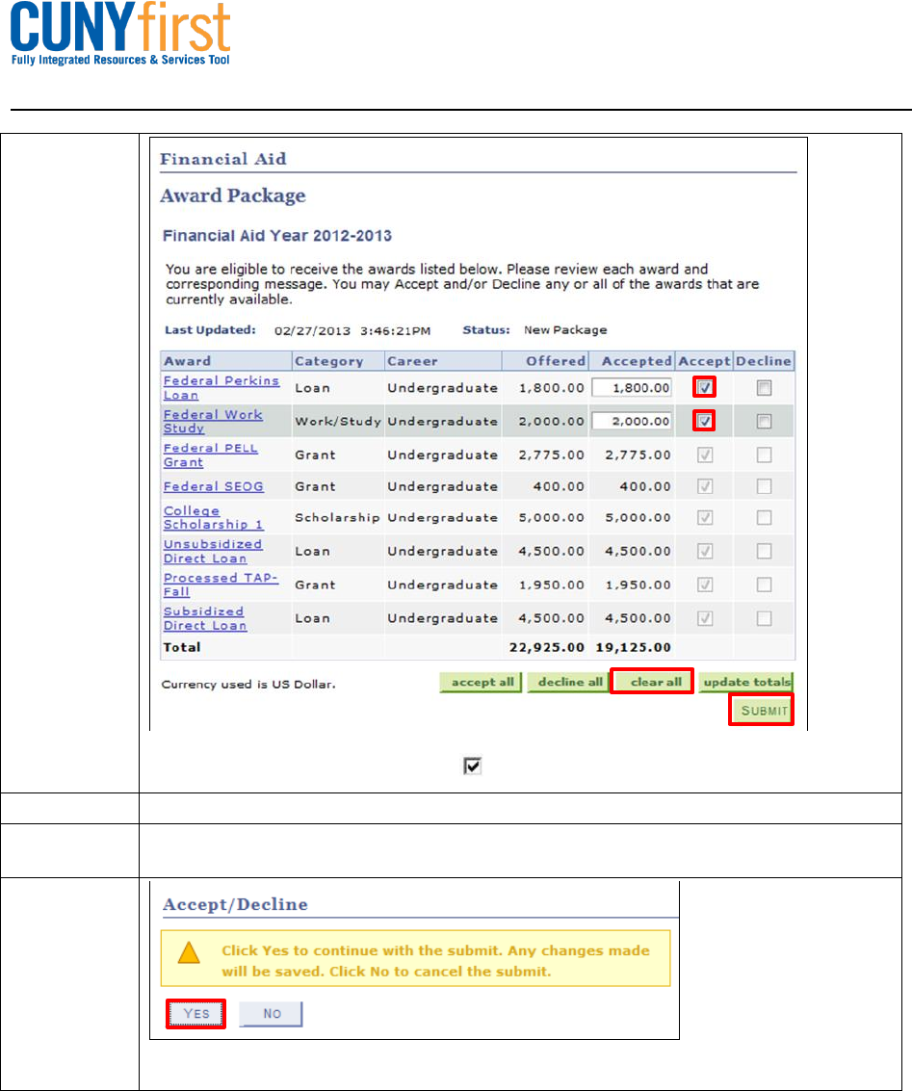This screenshot has width=912, height=1091.
Task: Click the Scholarship category cell
Action: click(337, 518)
